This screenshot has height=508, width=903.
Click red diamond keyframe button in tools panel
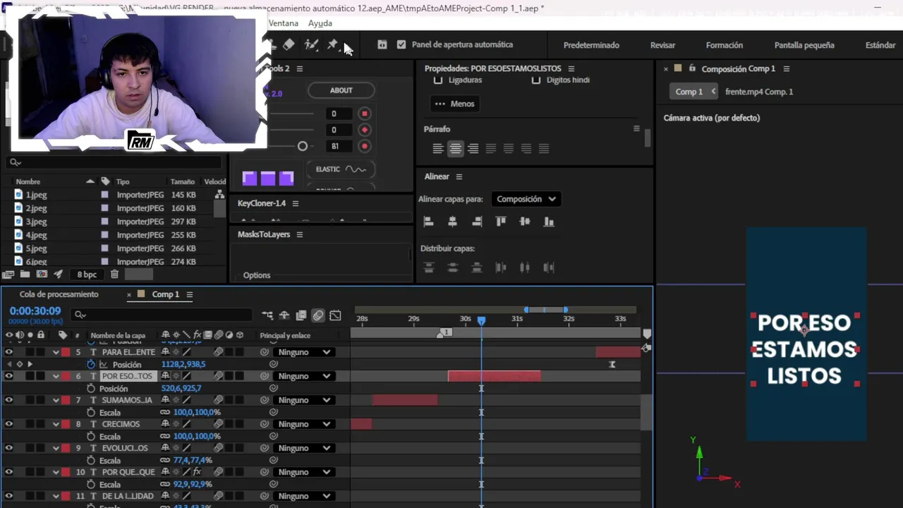(364, 130)
